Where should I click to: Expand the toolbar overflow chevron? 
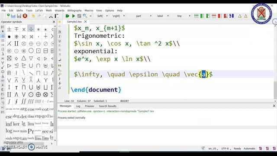(90, 16)
